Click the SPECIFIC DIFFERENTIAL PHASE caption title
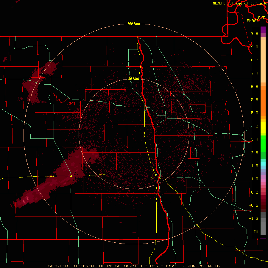Image resolution: width=268 pixels, height=268 pixels. click(x=85, y=266)
